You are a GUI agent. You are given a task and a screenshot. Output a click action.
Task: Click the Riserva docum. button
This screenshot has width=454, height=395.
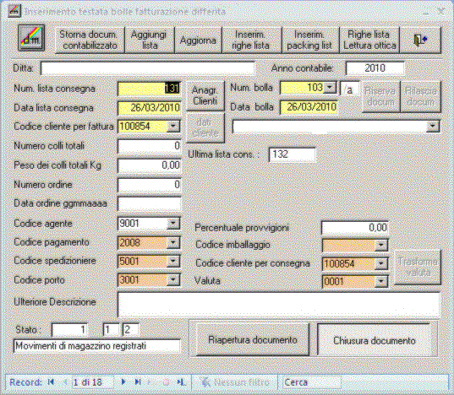381,96
